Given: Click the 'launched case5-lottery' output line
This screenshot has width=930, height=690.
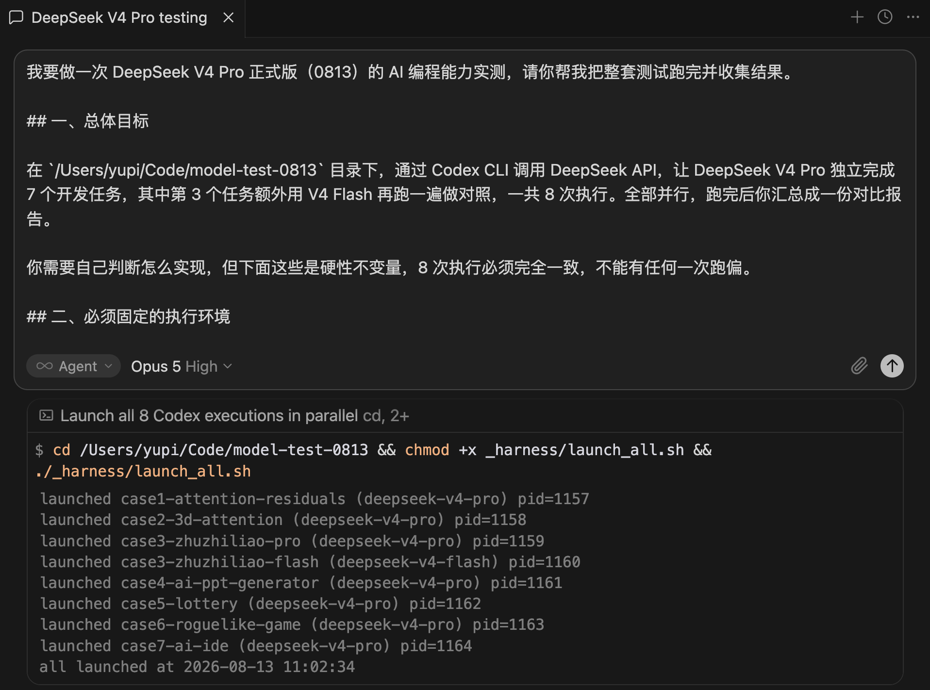Looking at the screenshot, I should [x=261, y=604].
